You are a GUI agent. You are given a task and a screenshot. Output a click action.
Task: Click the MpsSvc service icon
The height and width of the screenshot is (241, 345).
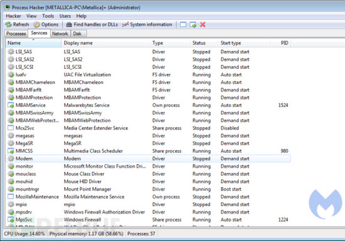tap(11, 220)
